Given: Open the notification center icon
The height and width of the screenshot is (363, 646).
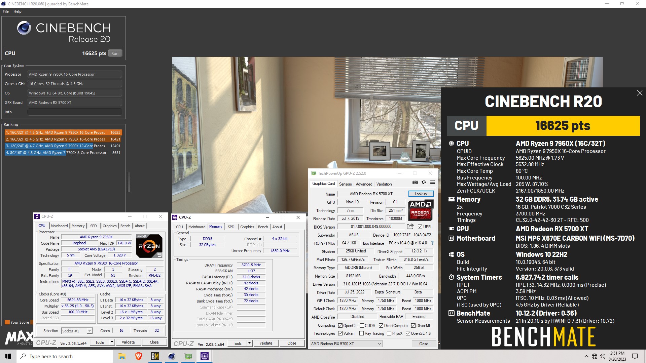Looking at the screenshot, I should (x=635, y=356).
